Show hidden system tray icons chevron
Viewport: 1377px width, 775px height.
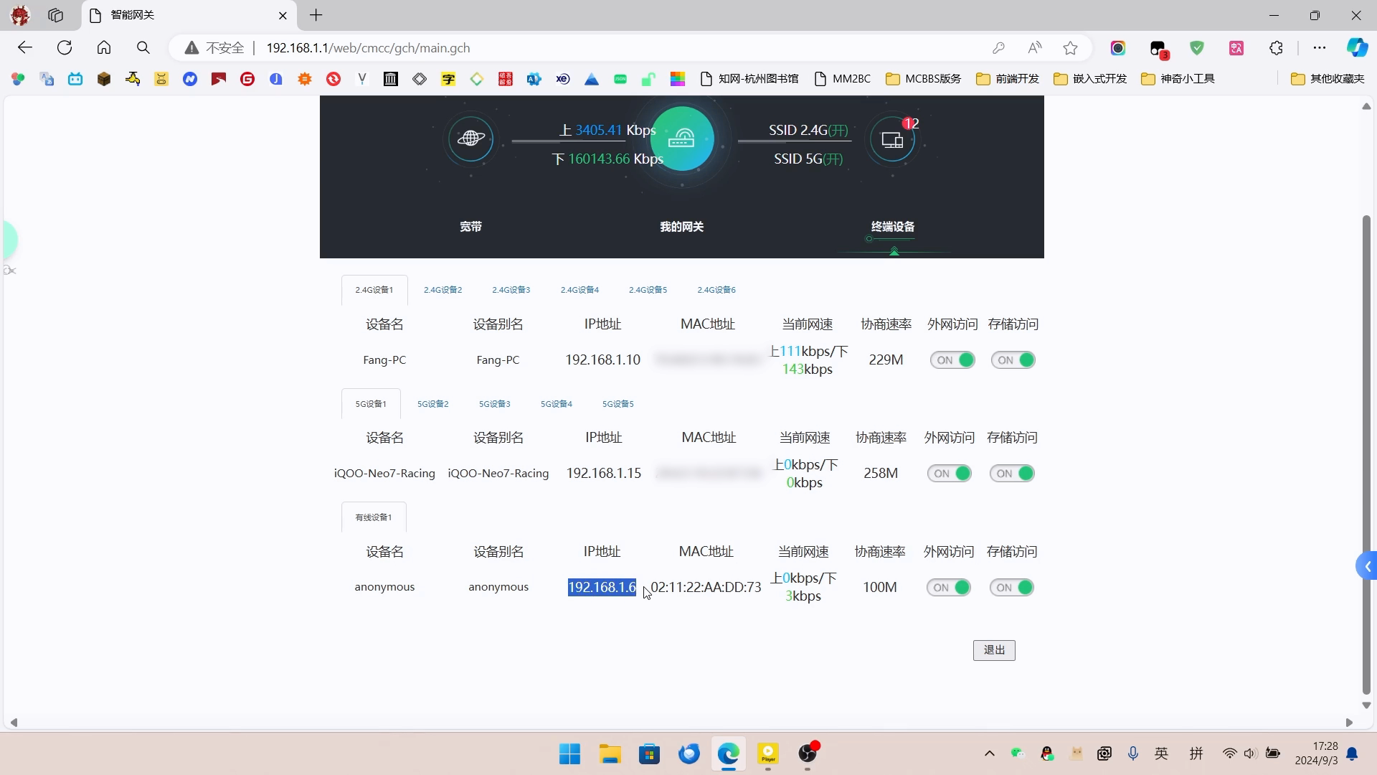click(x=989, y=753)
